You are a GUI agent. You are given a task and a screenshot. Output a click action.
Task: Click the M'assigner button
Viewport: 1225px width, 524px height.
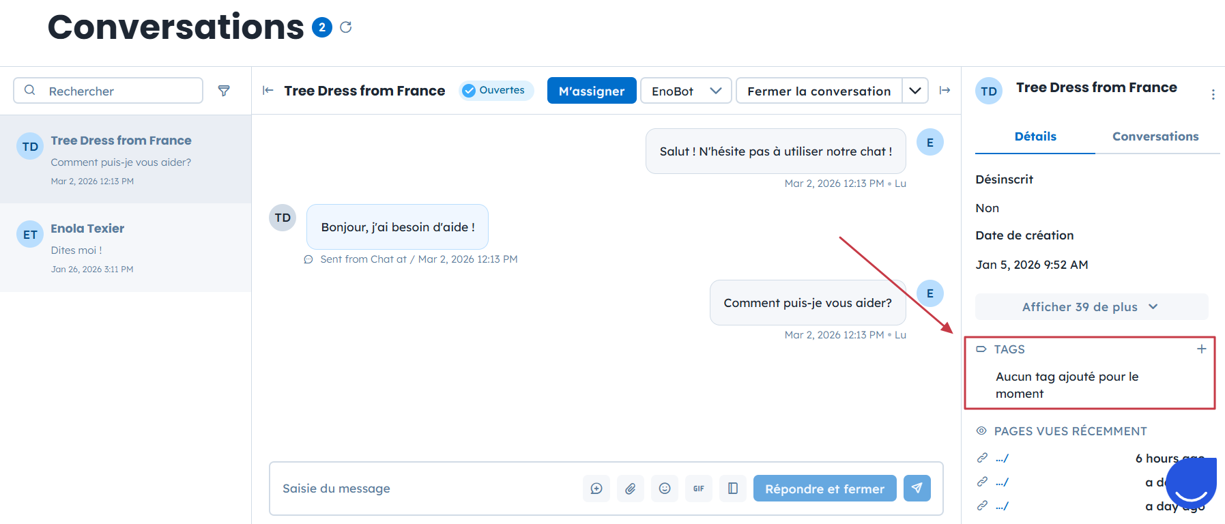point(592,91)
